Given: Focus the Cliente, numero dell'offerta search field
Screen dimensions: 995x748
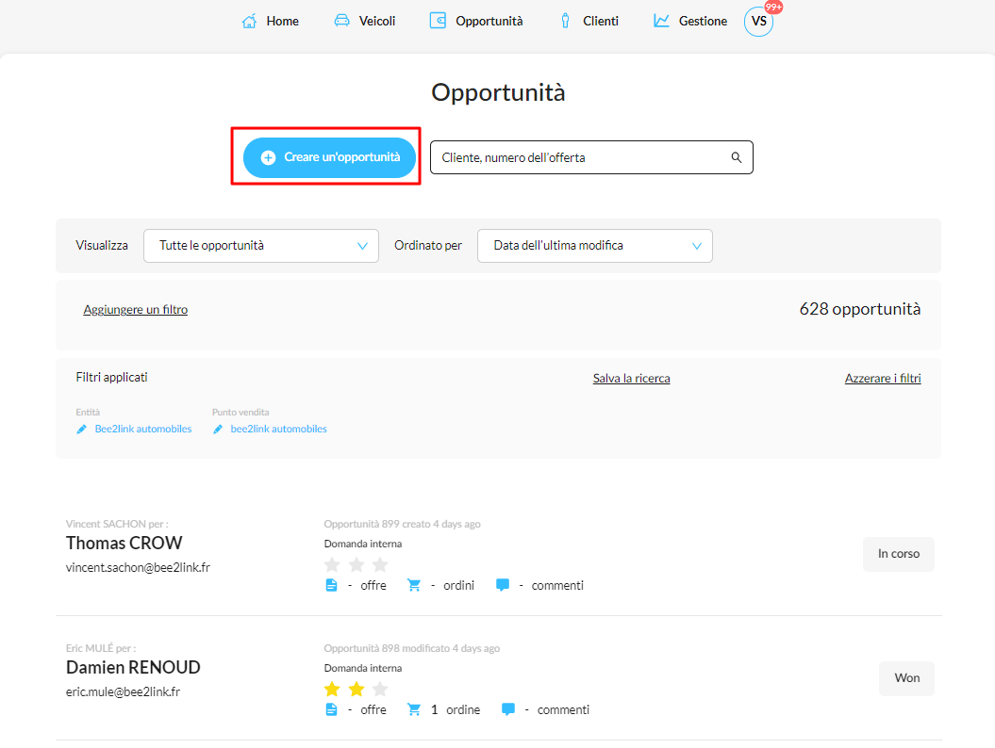Looking at the screenshot, I should pyautogui.click(x=591, y=157).
